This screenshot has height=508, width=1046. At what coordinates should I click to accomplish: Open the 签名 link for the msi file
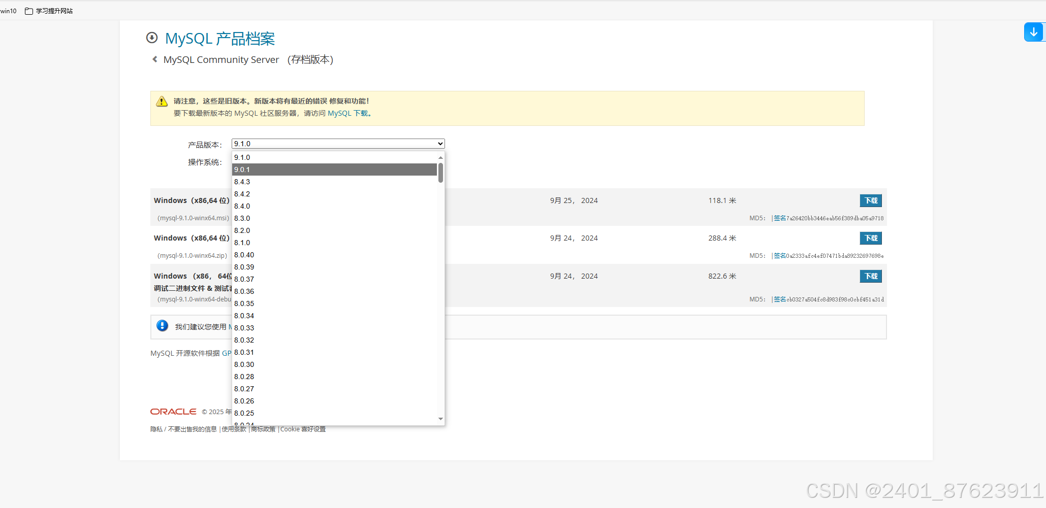pos(780,218)
